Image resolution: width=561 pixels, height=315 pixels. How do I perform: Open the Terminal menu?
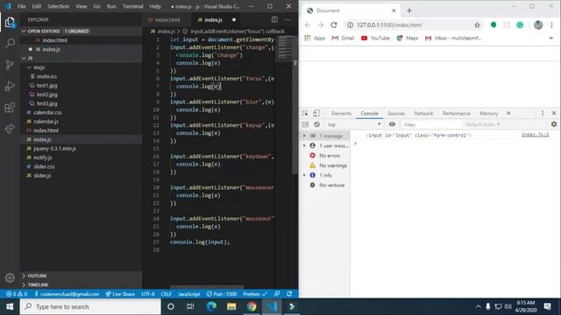132,6
